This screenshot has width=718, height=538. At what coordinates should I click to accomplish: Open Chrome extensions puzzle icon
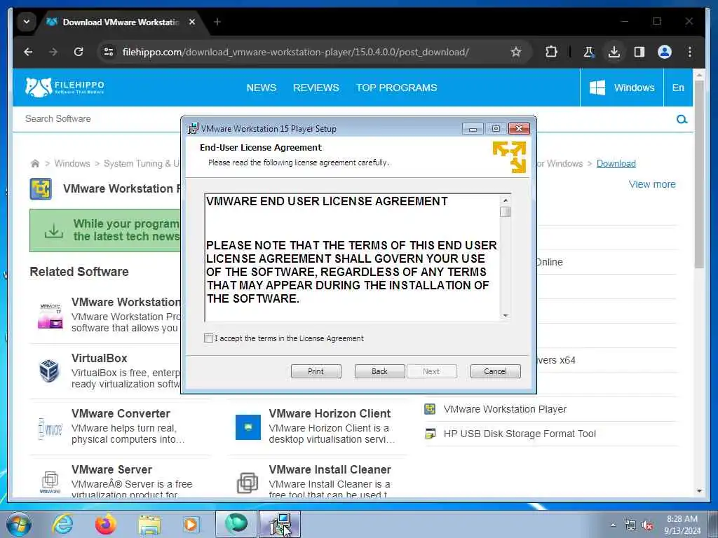click(551, 52)
